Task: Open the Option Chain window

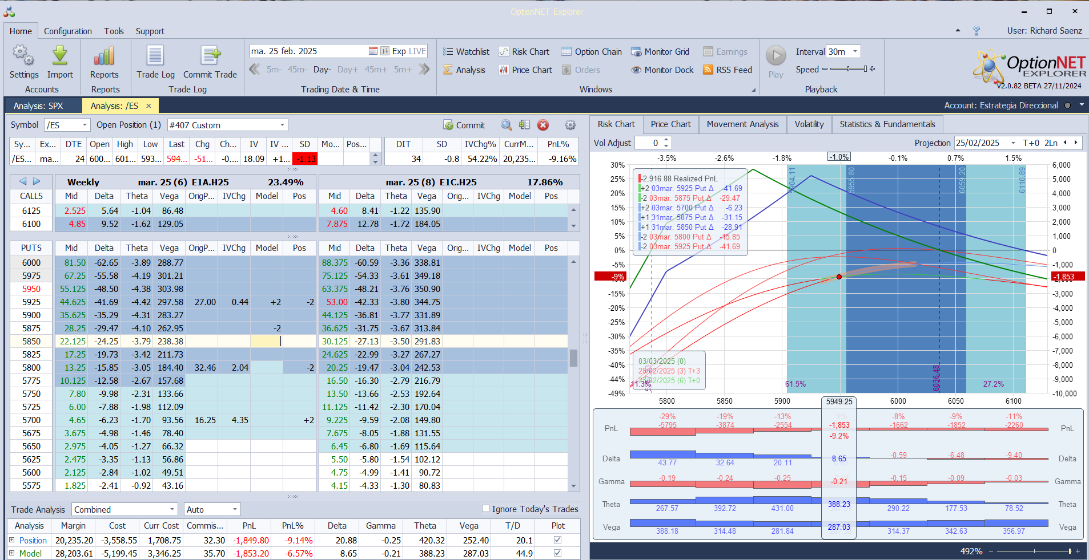Action: coord(592,52)
